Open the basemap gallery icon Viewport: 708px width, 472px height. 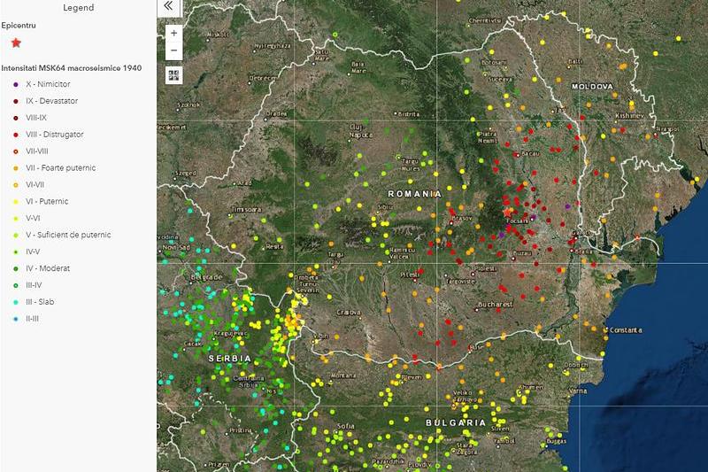pos(173,74)
